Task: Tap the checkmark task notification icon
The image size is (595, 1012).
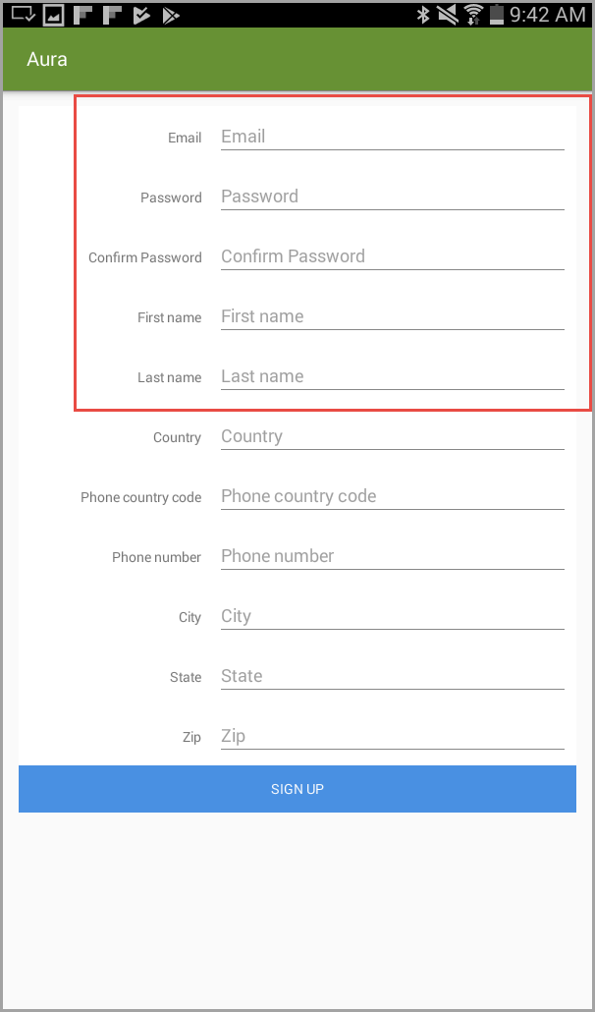Action: (141, 15)
